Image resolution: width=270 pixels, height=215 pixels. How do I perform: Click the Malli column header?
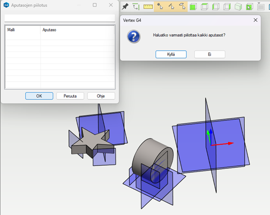(22, 30)
